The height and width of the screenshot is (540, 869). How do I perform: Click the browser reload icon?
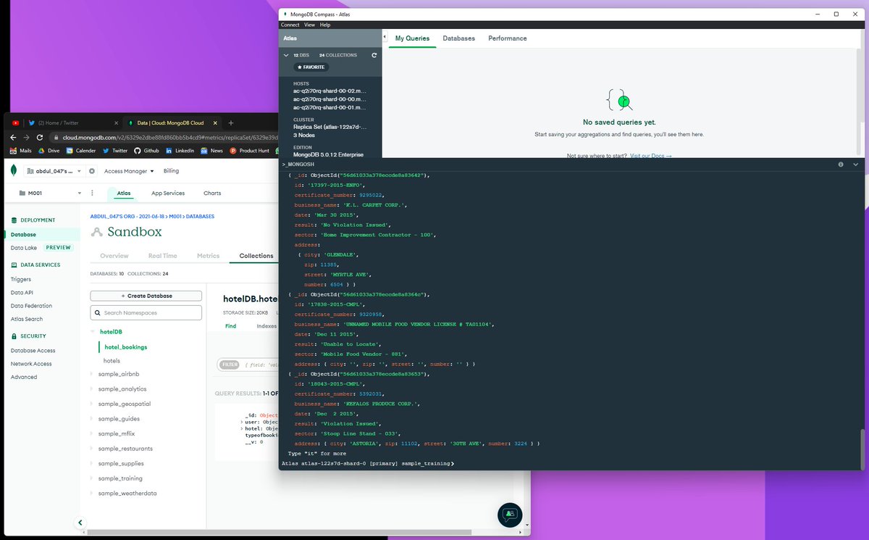(x=40, y=137)
